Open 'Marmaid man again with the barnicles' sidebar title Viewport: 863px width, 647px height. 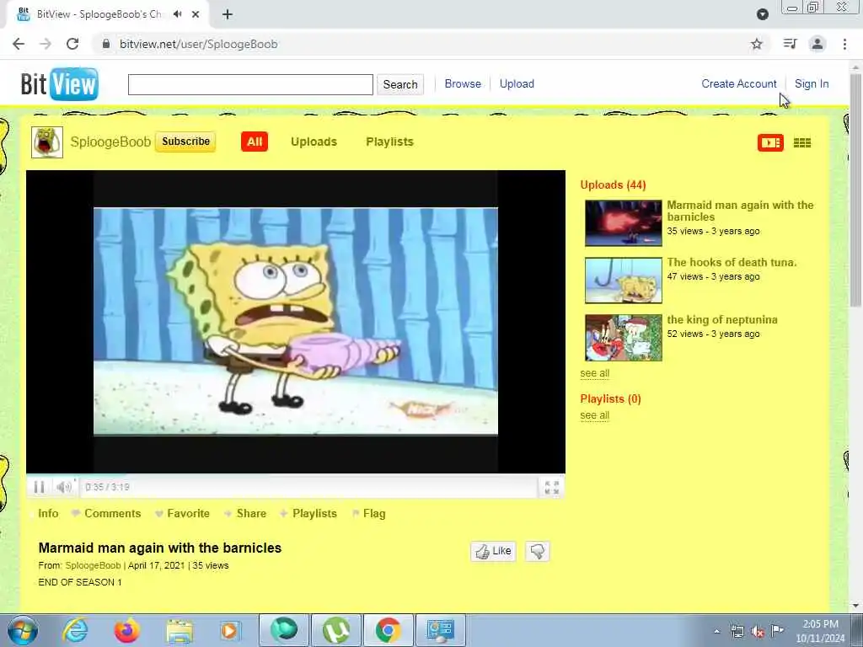coord(740,211)
